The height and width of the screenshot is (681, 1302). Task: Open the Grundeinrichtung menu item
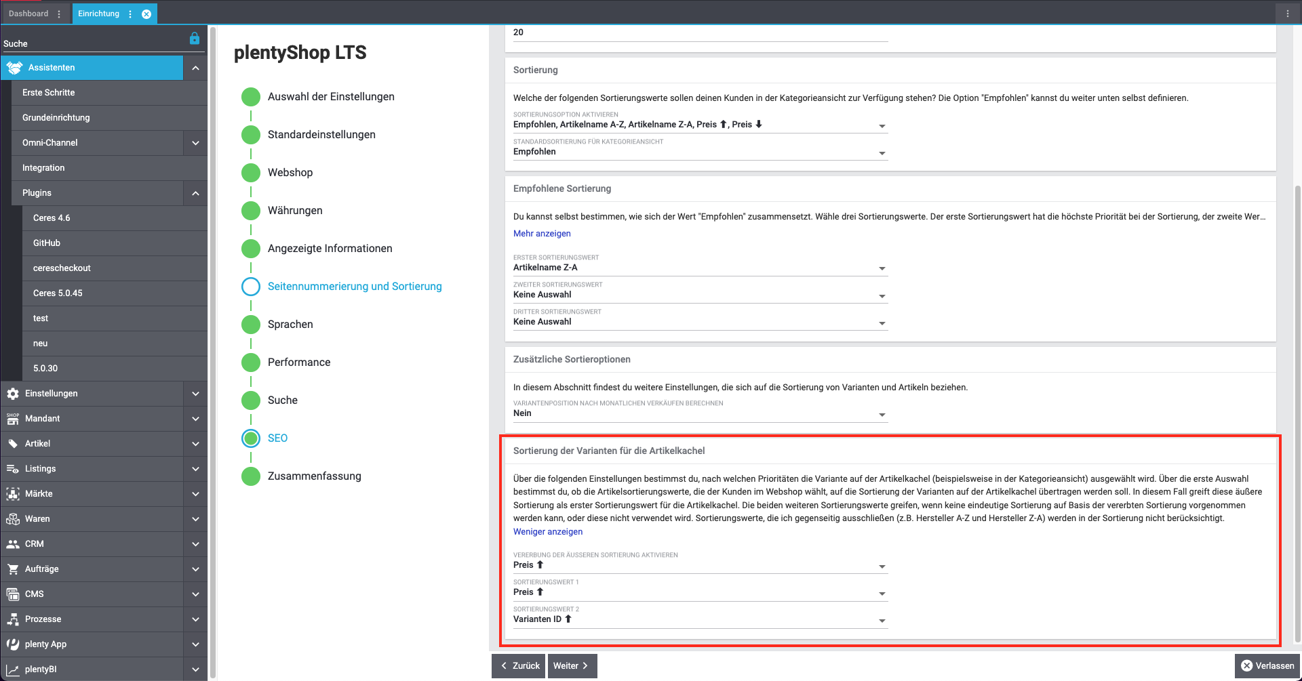(56, 118)
